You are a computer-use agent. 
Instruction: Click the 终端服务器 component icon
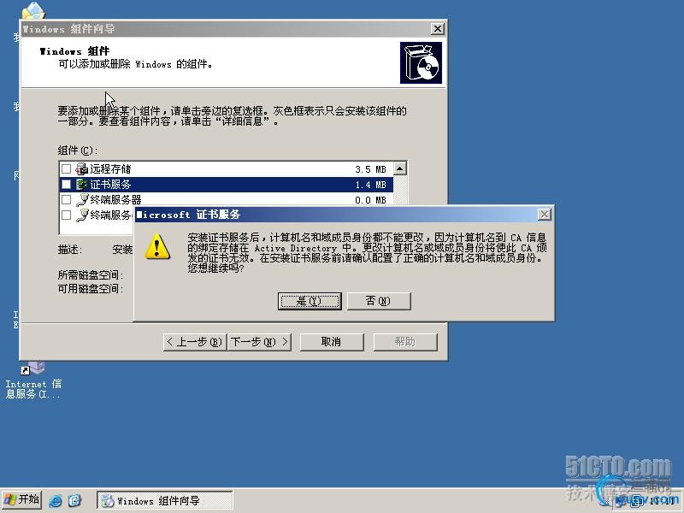81,200
